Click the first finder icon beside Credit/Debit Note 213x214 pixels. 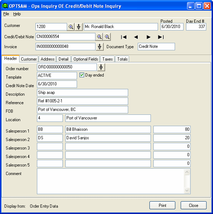[99, 37]
